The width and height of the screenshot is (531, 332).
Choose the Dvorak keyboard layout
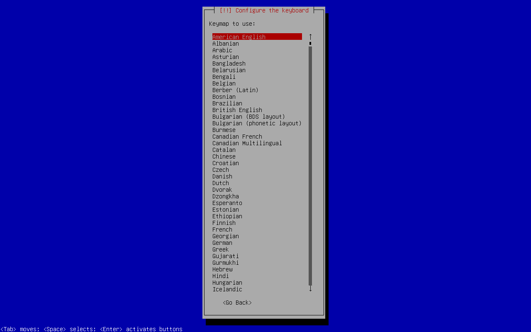tap(222, 190)
